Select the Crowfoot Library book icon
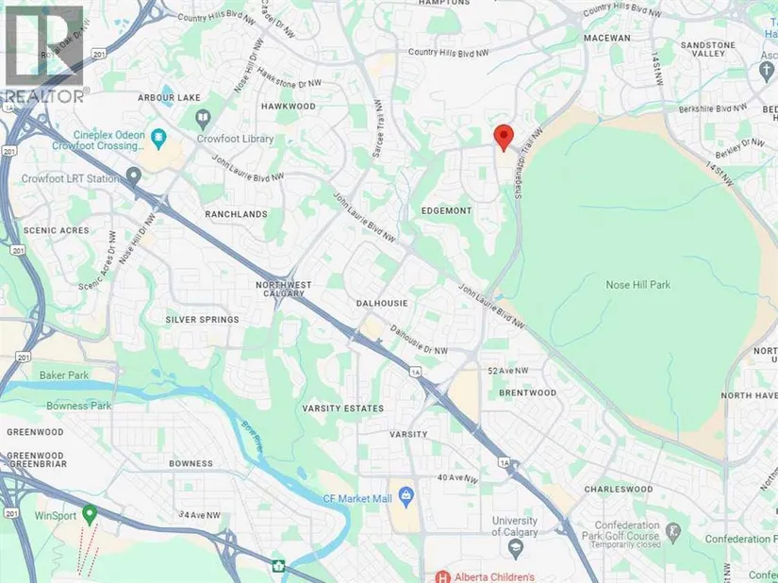The width and height of the screenshot is (778, 583). point(203,119)
